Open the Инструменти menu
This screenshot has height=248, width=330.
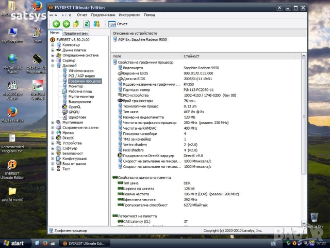point(129,15)
